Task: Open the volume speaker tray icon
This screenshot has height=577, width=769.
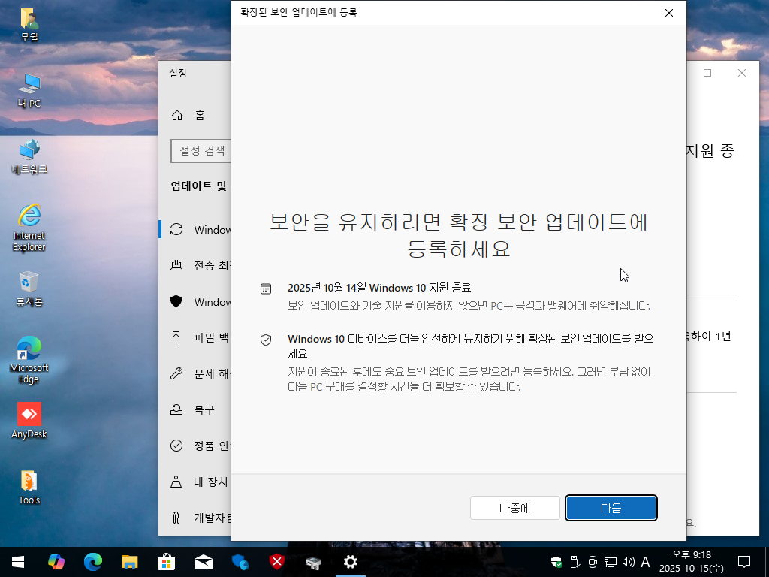Action: 628,562
